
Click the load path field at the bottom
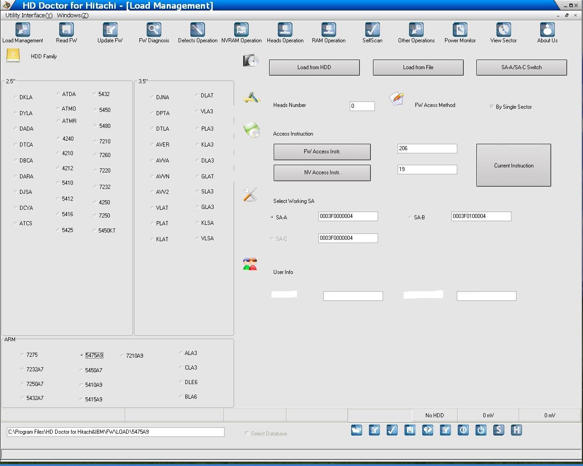tap(116, 432)
